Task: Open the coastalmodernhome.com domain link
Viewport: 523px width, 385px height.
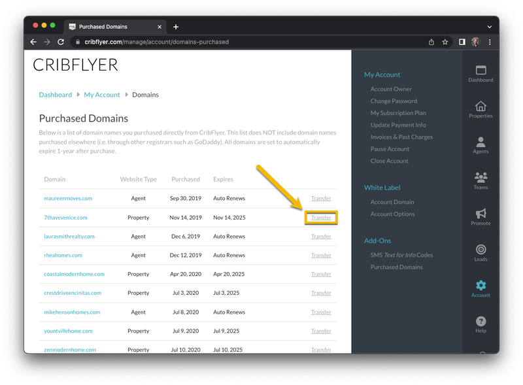Action: [74, 275]
